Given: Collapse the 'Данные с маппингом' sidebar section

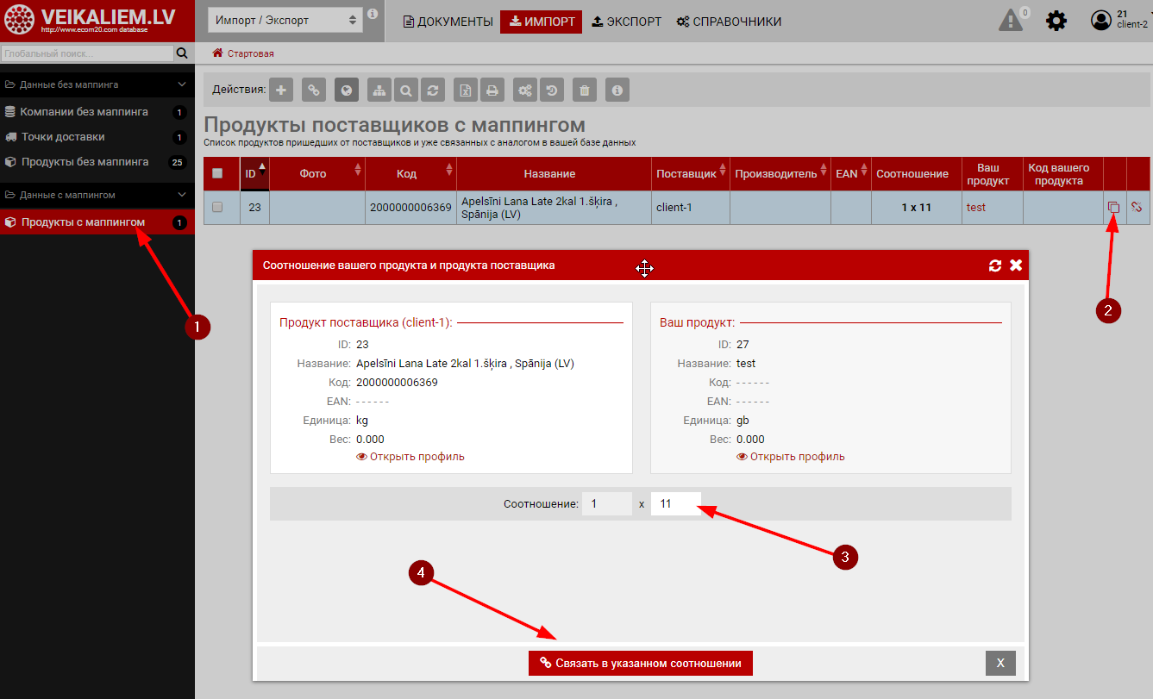Looking at the screenshot, I should coord(182,195).
